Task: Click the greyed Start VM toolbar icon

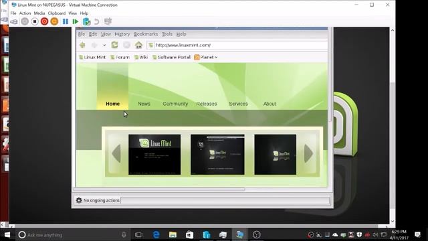Action: (x=25, y=21)
